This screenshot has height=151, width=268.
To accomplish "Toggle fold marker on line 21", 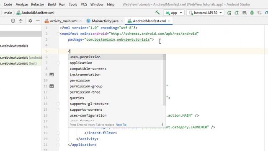I will [58, 145].
